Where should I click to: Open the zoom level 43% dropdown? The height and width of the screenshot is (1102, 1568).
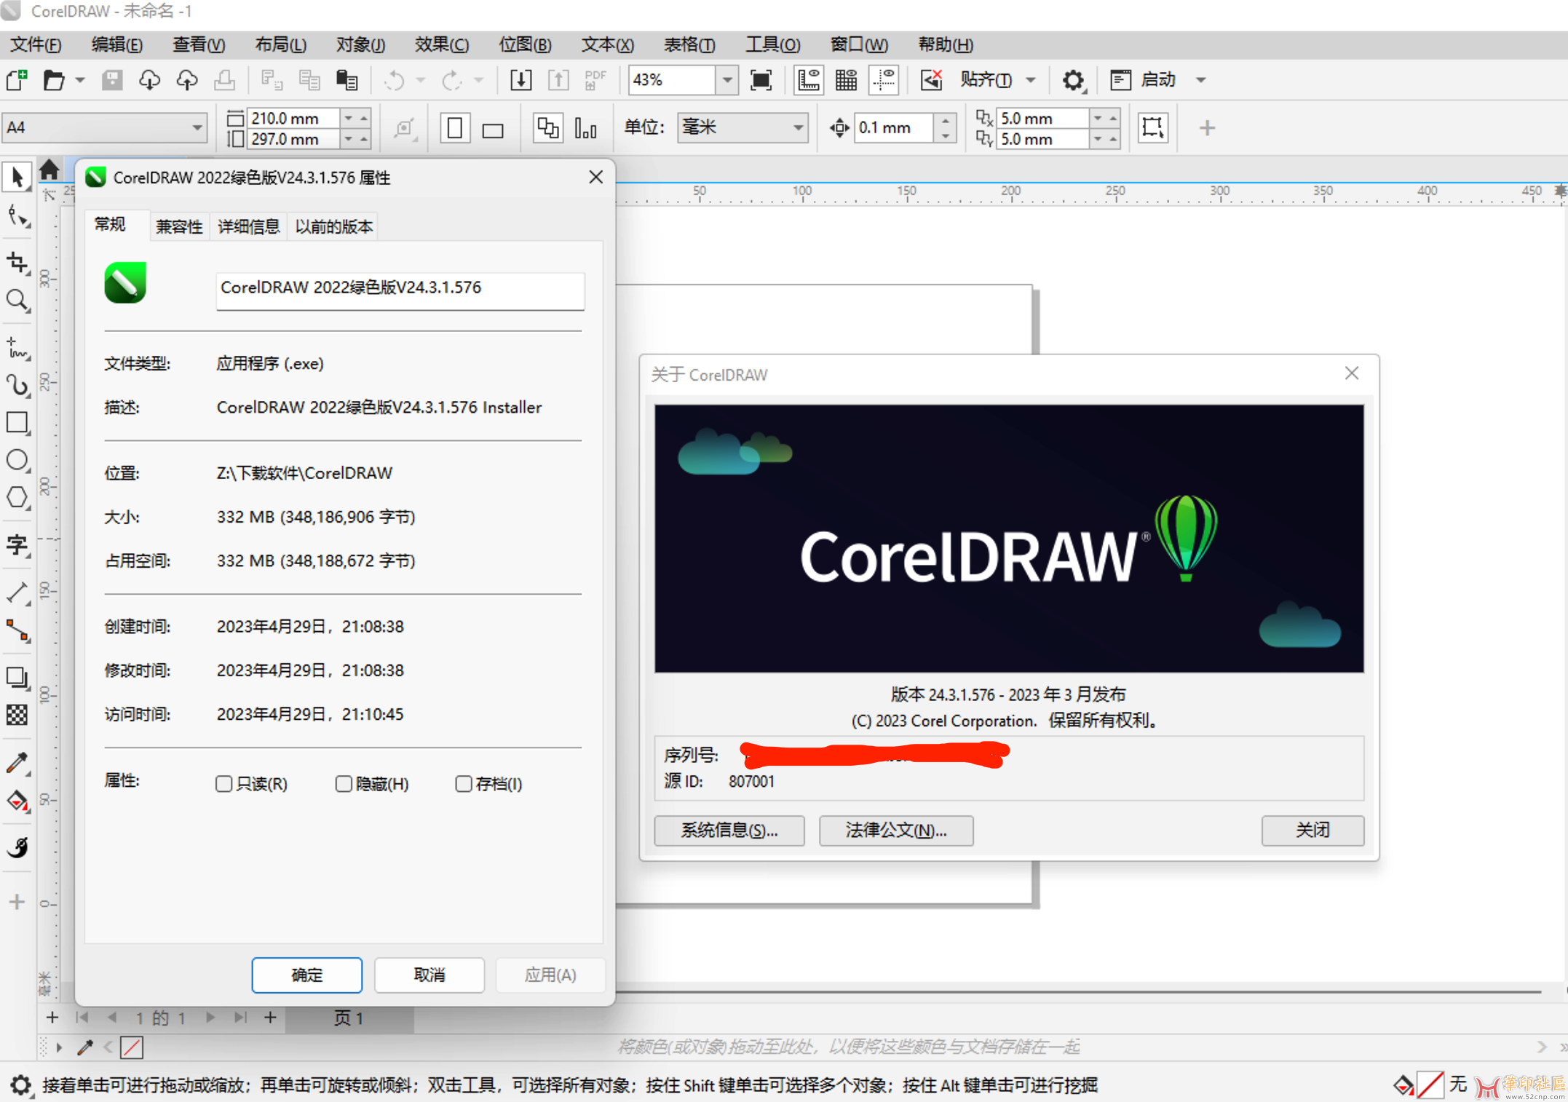[x=727, y=80]
